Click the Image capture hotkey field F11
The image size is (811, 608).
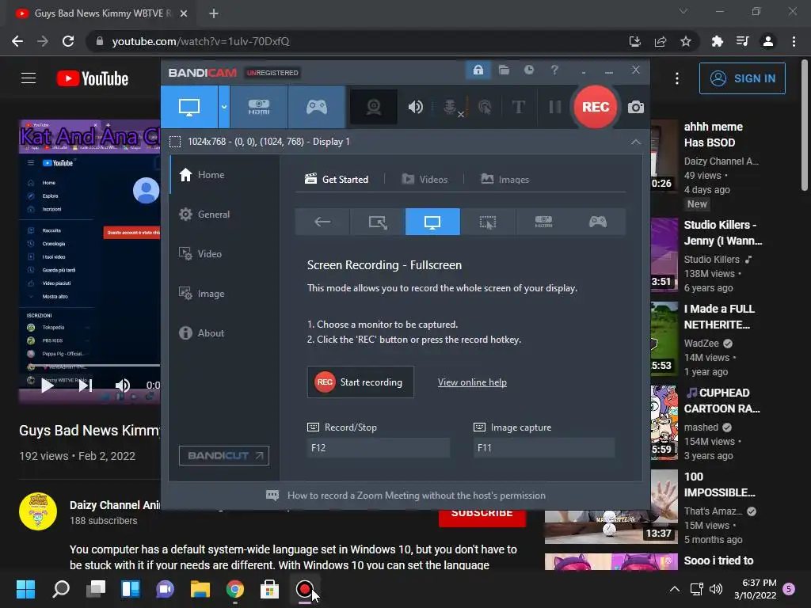(x=544, y=448)
